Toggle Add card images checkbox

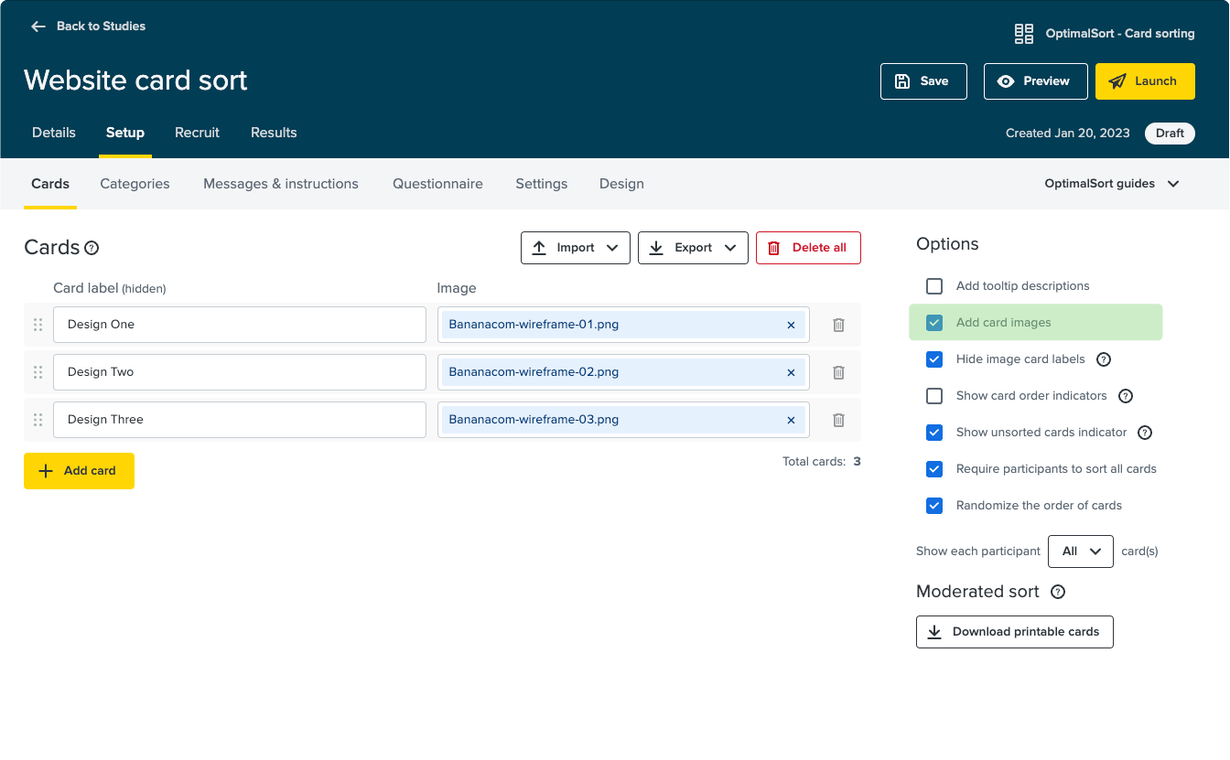pyautogui.click(x=934, y=323)
